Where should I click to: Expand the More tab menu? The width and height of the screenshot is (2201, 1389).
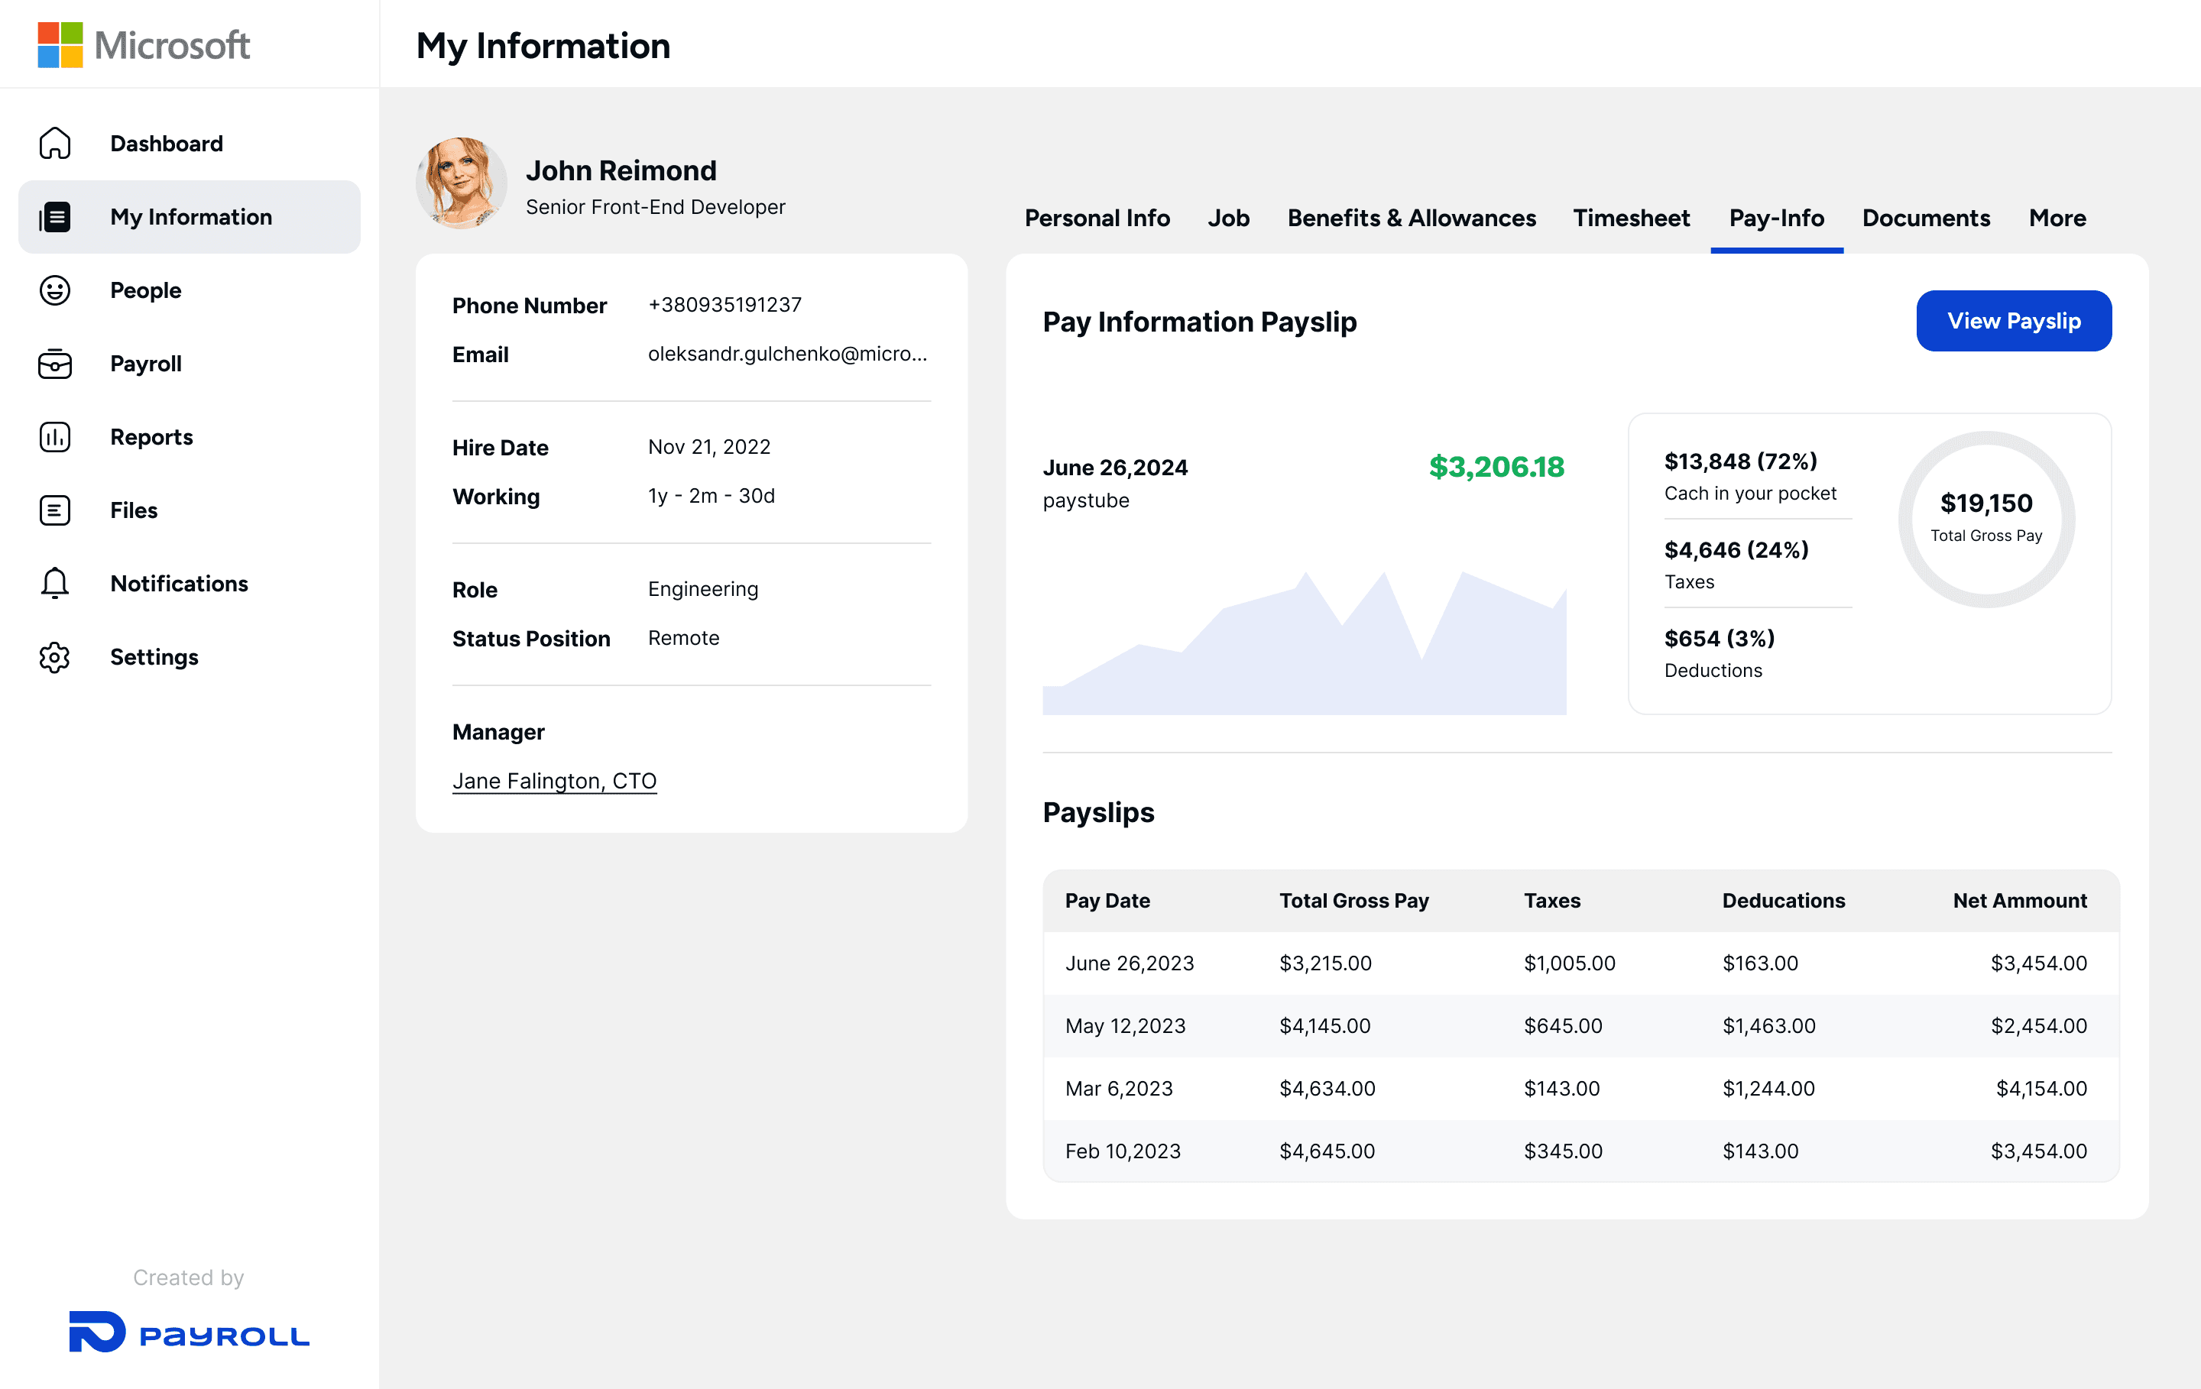click(2057, 219)
